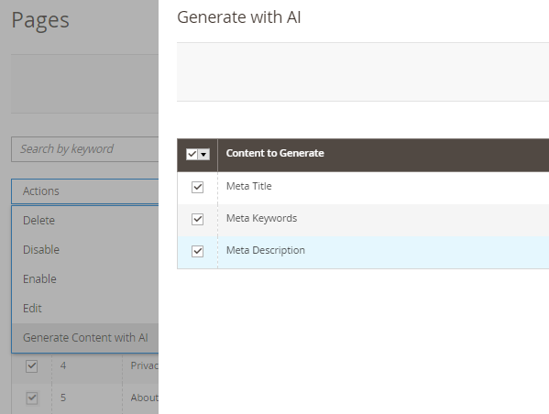Click the Content to Generate column header

(x=275, y=153)
